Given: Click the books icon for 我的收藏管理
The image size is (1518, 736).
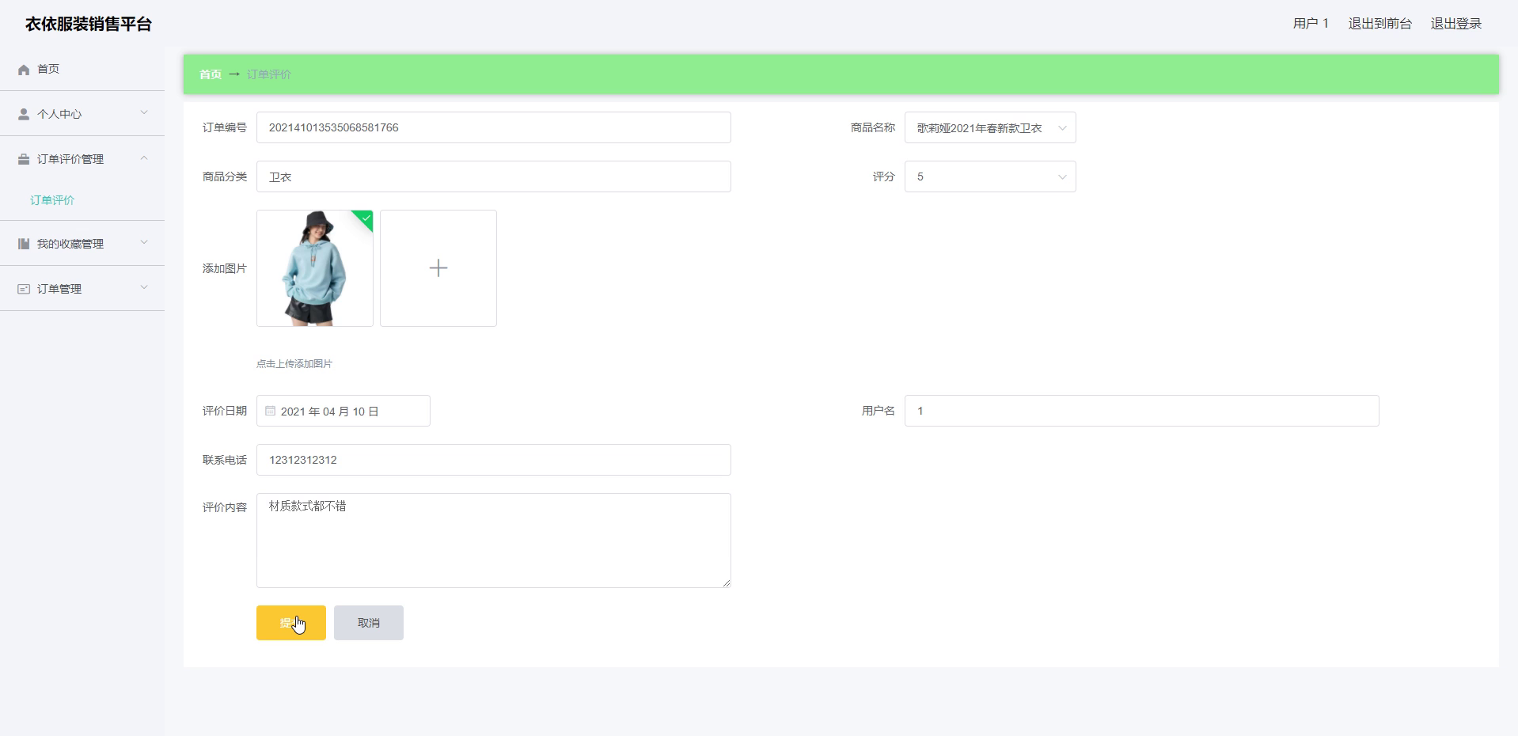Looking at the screenshot, I should click(x=24, y=244).
